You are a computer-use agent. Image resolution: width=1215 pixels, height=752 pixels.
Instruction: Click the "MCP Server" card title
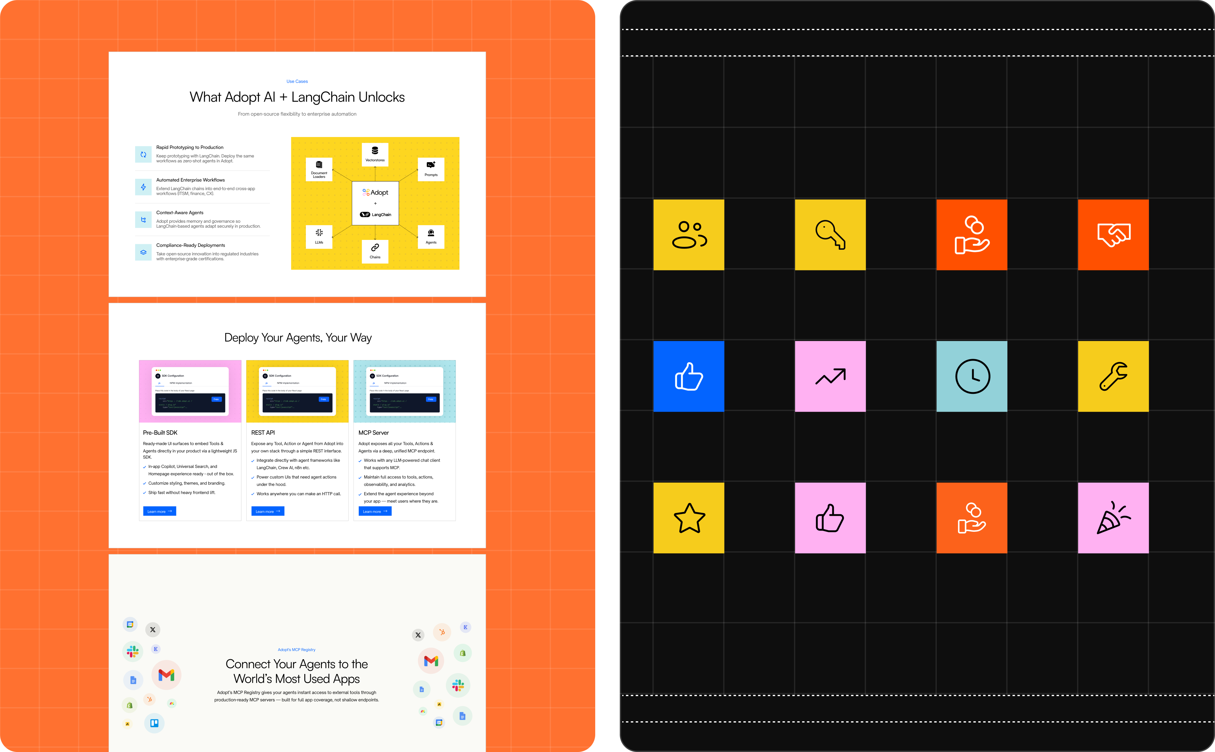click(x=373, y=433)
